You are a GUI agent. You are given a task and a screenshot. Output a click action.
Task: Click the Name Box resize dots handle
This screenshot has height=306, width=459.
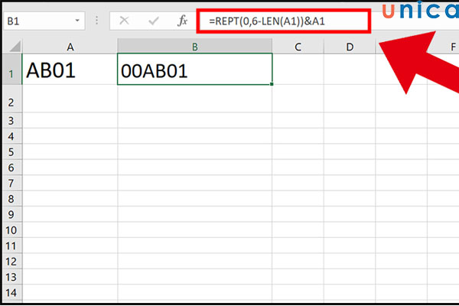[x=99, y=22]
